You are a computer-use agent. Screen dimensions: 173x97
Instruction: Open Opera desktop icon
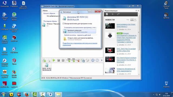pyautogui.click(x=14, y=62)
